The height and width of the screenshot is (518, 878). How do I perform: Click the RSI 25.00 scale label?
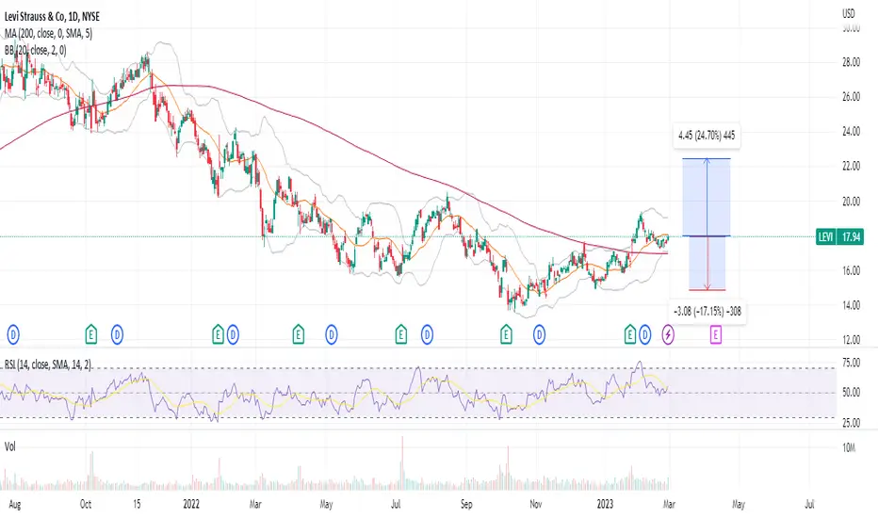click(851, 424)
